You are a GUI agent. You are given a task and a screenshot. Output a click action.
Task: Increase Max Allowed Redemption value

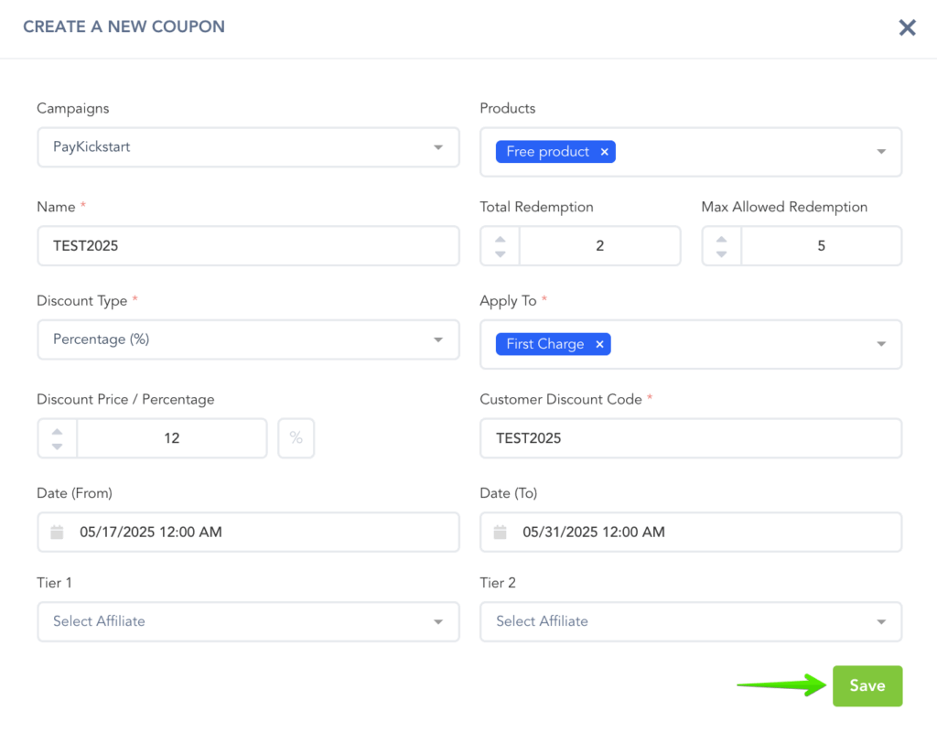click(722, 240)
